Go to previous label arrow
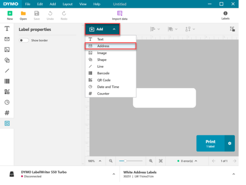The height and width of the screenshot is (185, 246). coord(213,161)
